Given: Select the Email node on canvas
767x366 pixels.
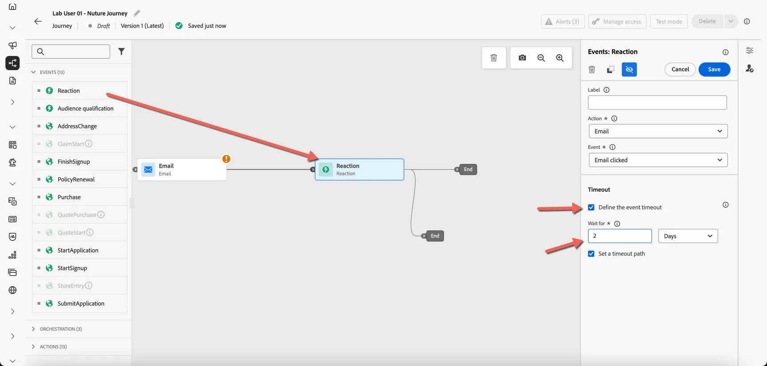Looking at the screenshot, I should pyautogui.click(x=182, y=169).
